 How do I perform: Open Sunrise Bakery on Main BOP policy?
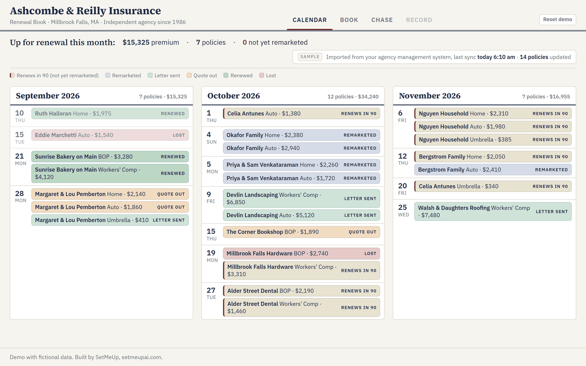110,157
